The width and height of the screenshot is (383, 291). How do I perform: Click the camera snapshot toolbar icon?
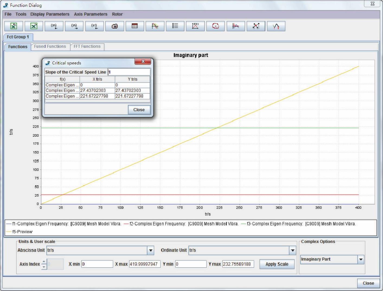(x=115, y=26)
